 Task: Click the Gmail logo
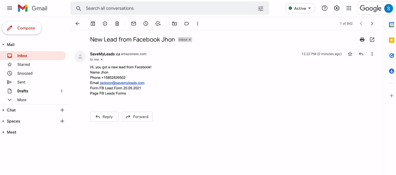(32, 8)
